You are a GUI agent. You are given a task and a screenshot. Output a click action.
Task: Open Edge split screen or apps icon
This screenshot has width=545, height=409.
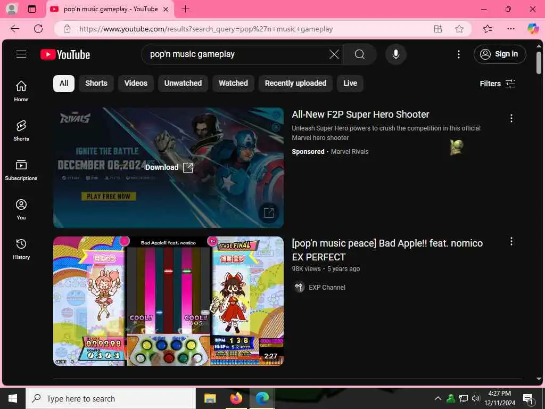tap(438, 29)
